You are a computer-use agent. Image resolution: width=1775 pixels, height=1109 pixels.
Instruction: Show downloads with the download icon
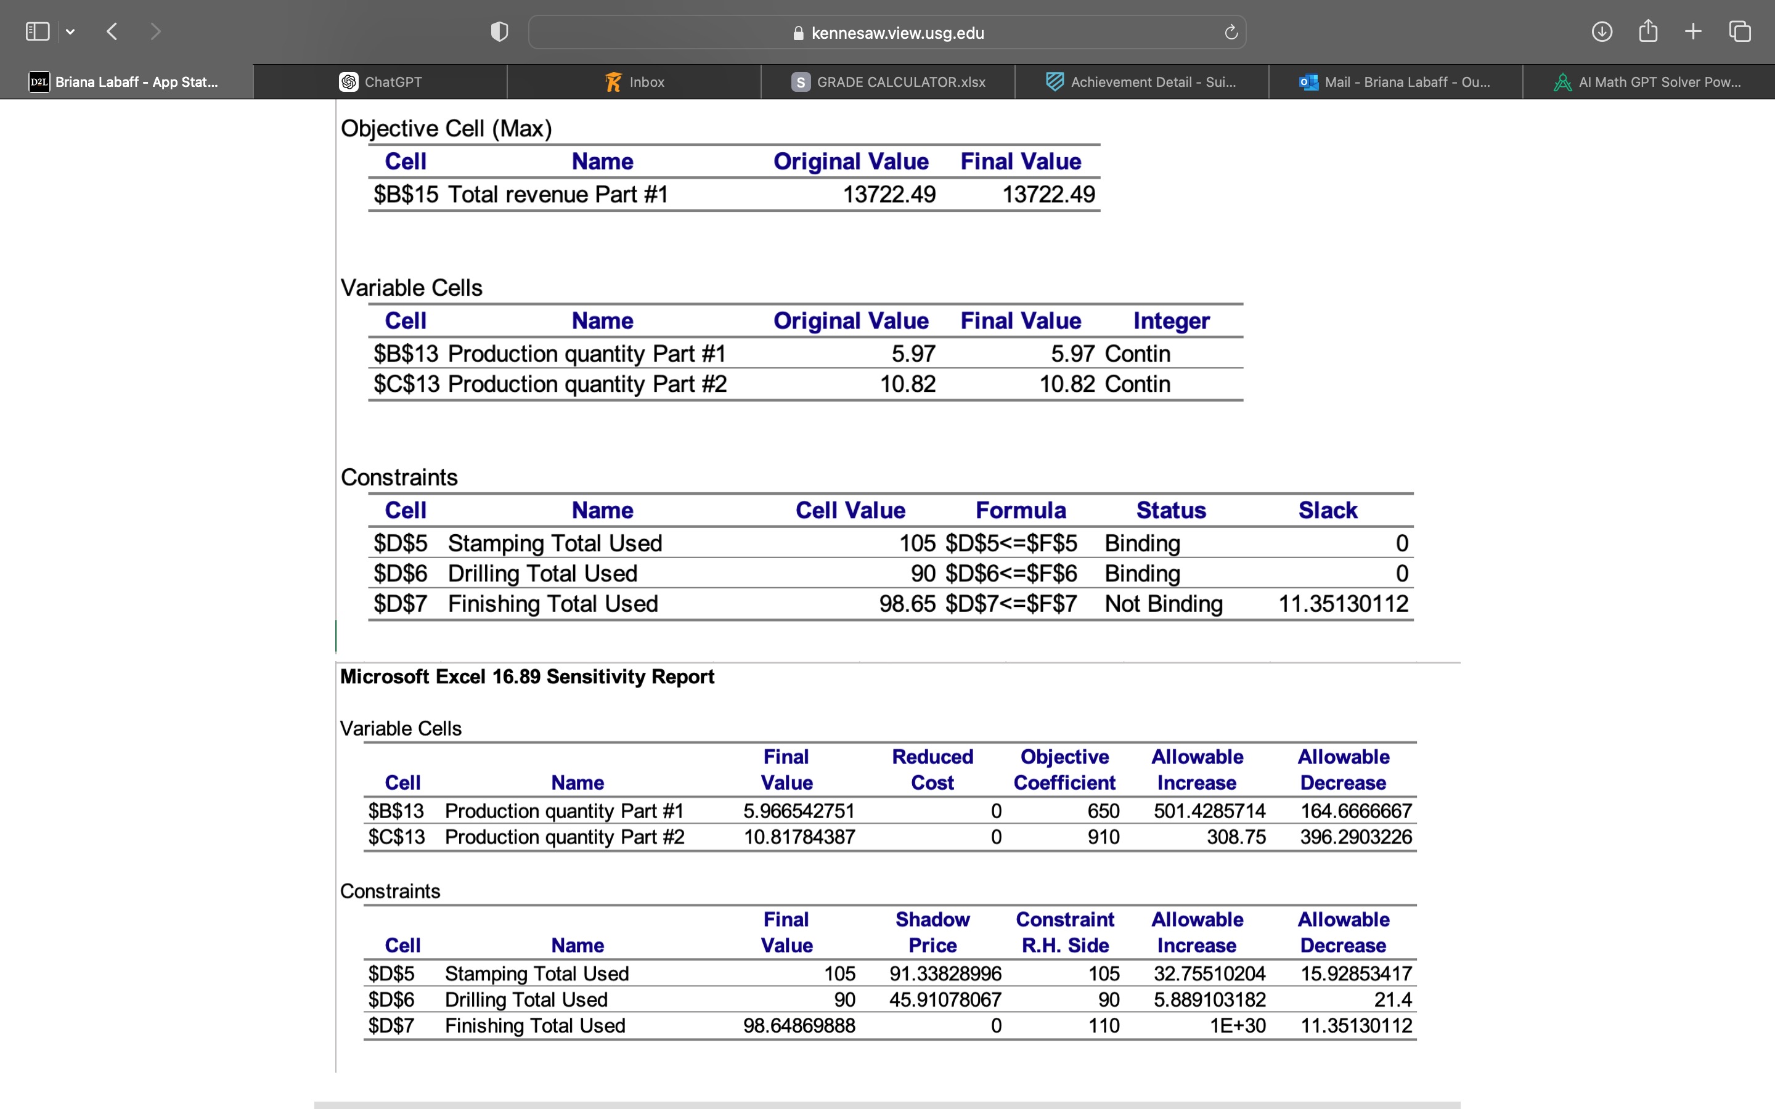pyautogui.click(x=1601, y=31)
